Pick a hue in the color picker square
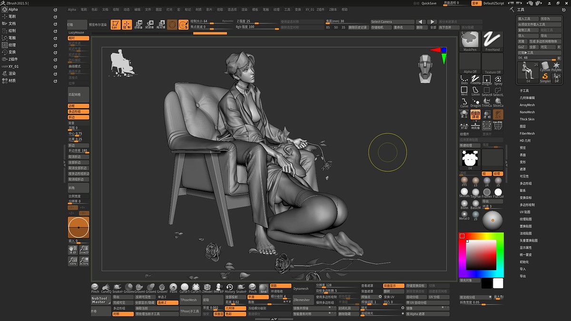Screen dimensions: 571x321 click(x=481, y=255)
